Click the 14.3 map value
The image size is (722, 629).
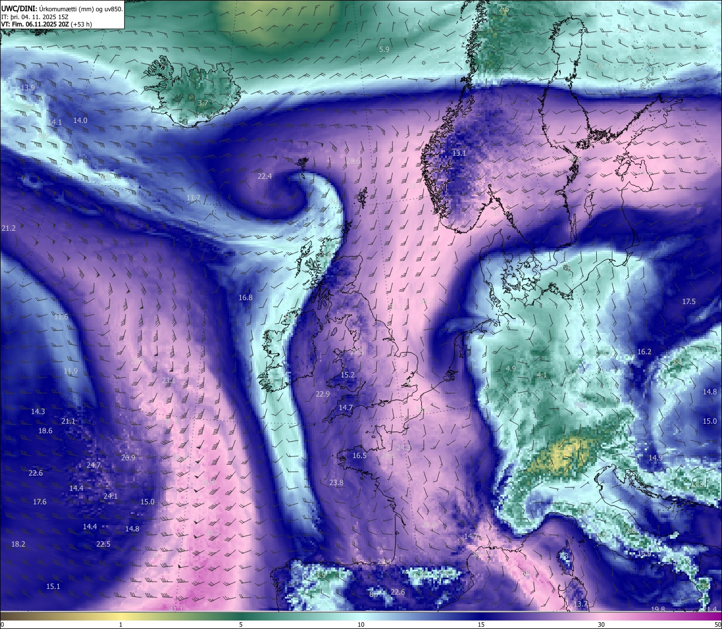click(38, 412)
